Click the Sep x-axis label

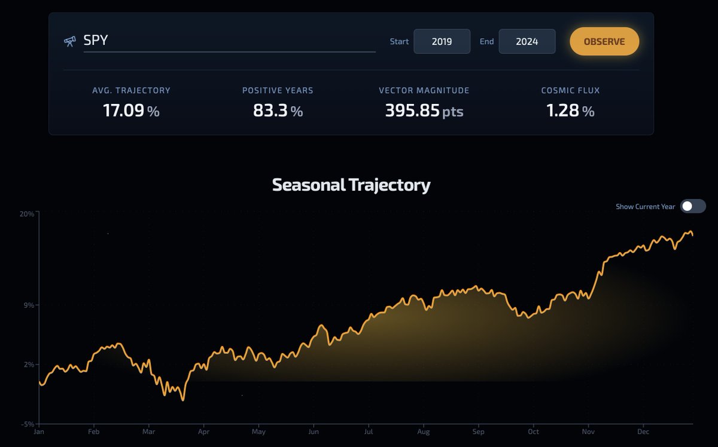[x=478, y=431]
